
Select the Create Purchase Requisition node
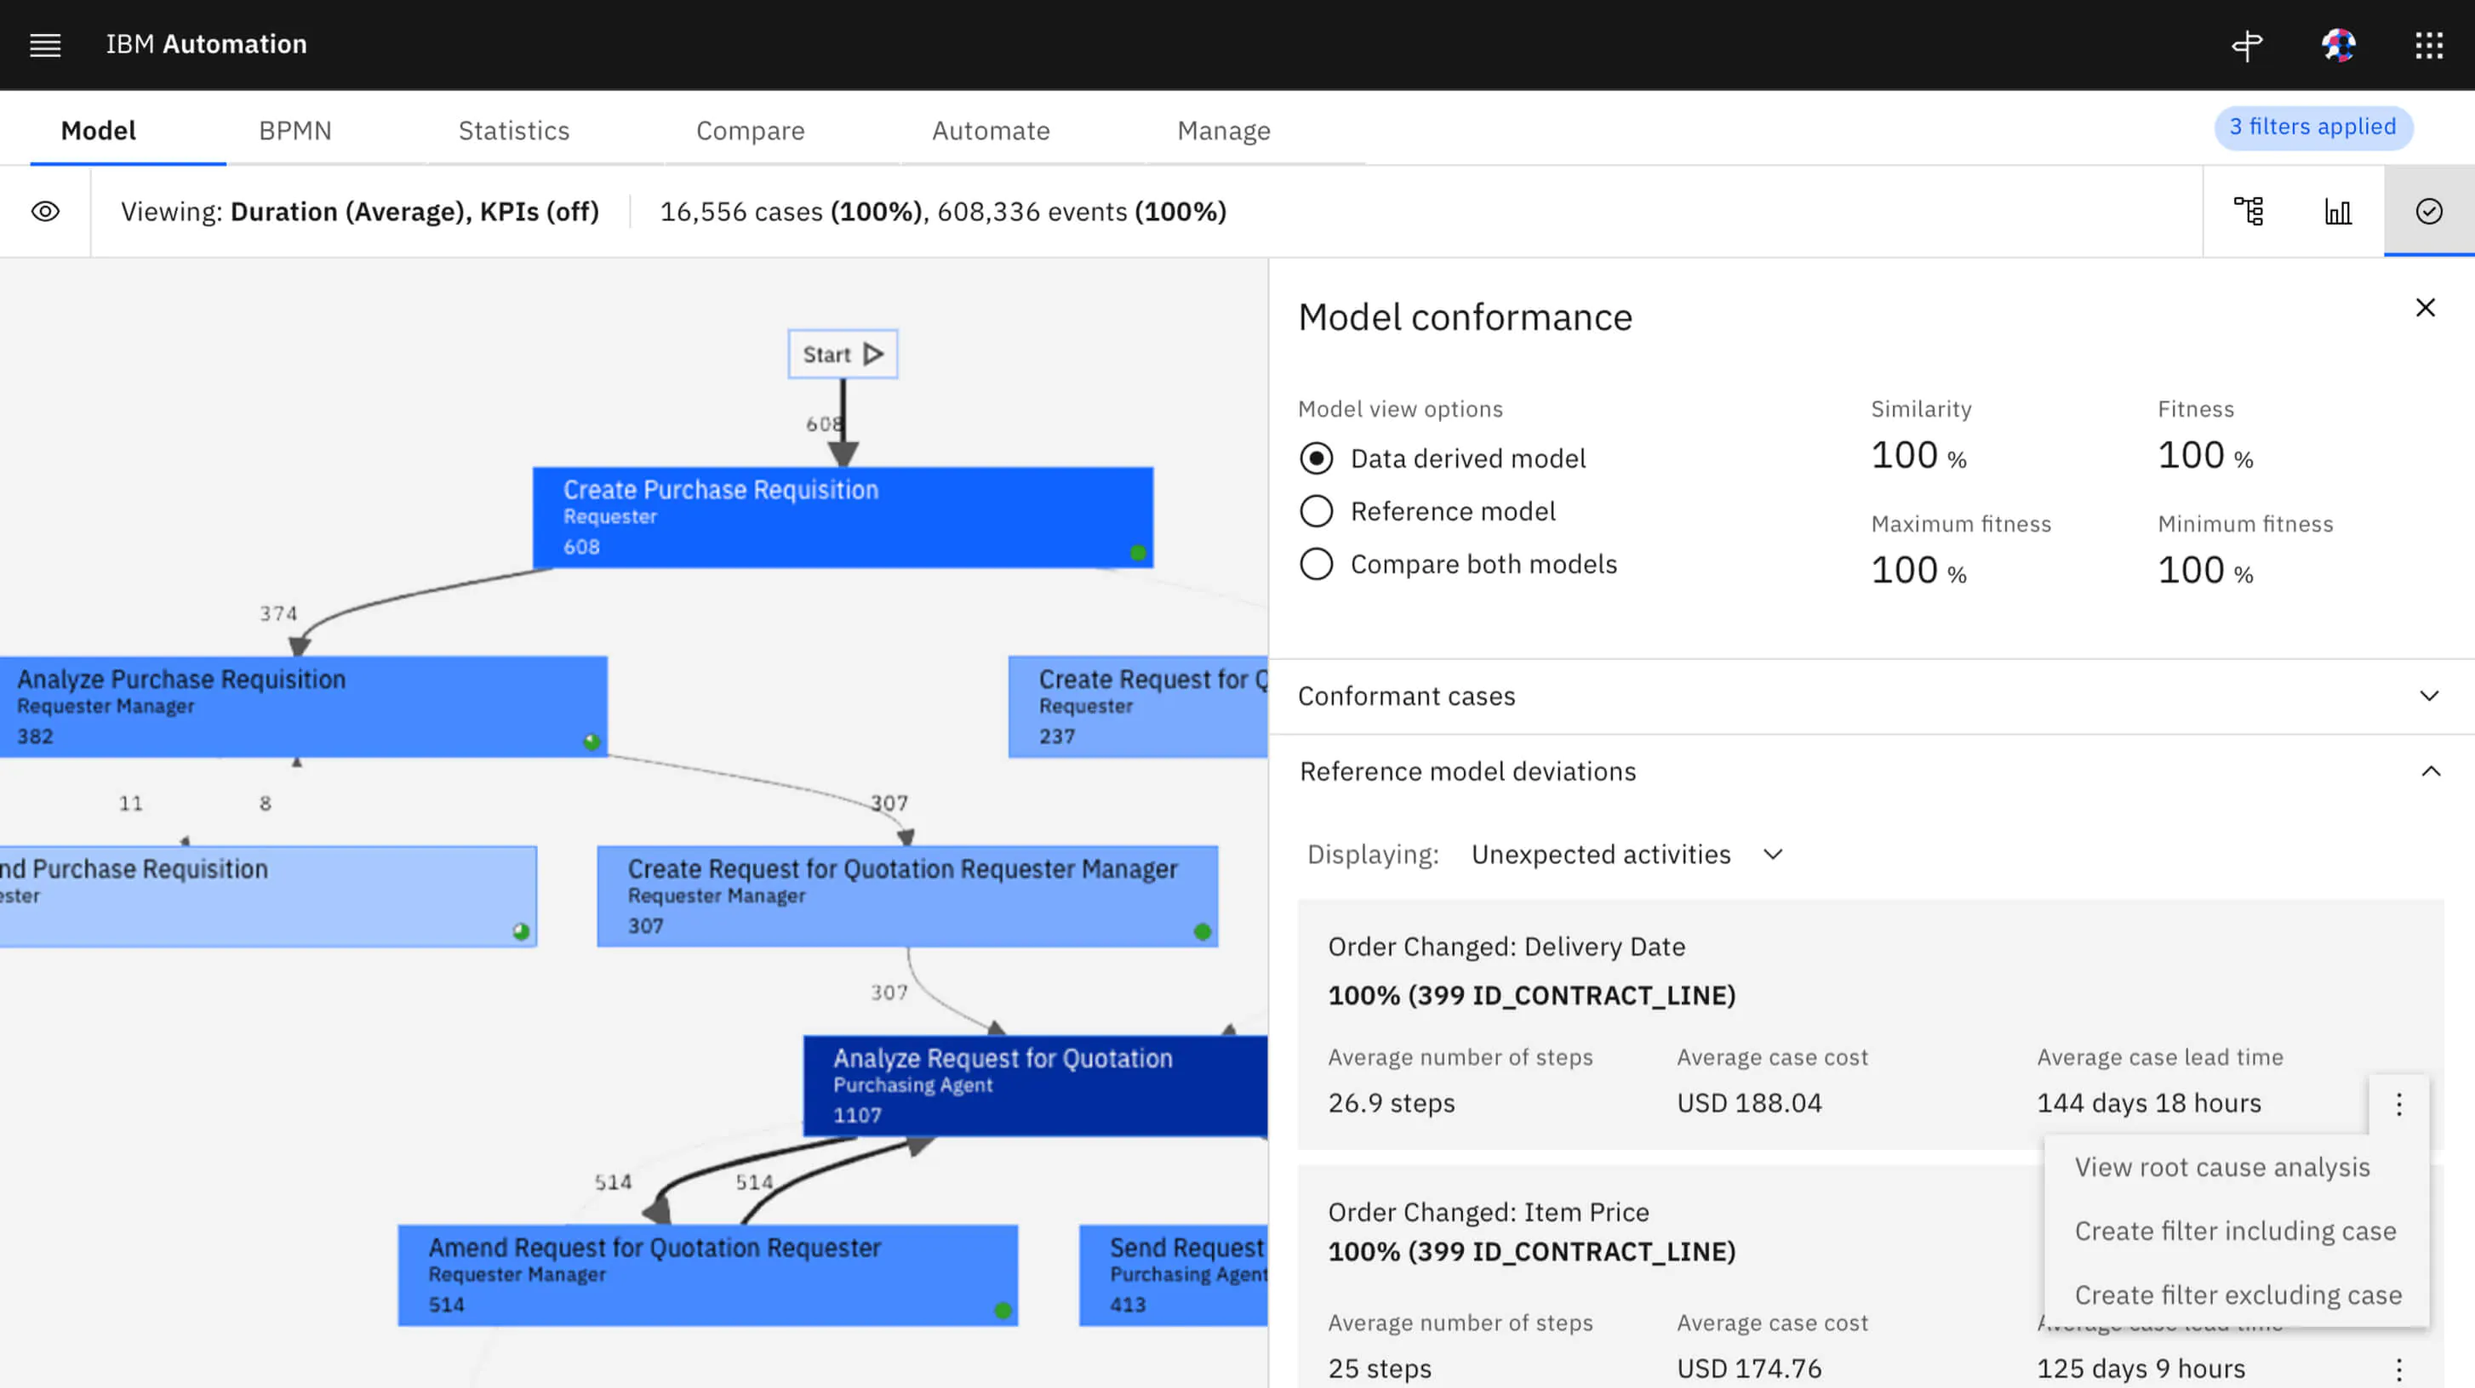842,517
